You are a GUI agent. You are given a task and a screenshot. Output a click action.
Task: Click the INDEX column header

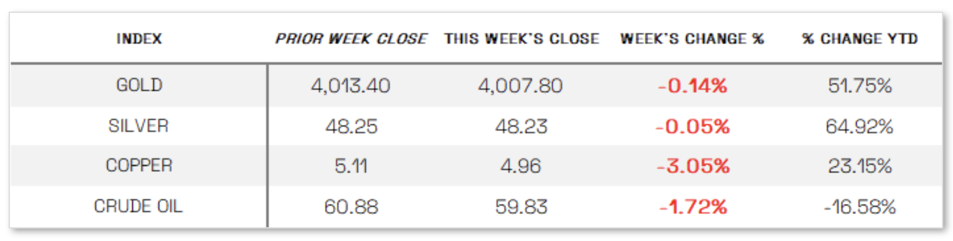[139, 39]
